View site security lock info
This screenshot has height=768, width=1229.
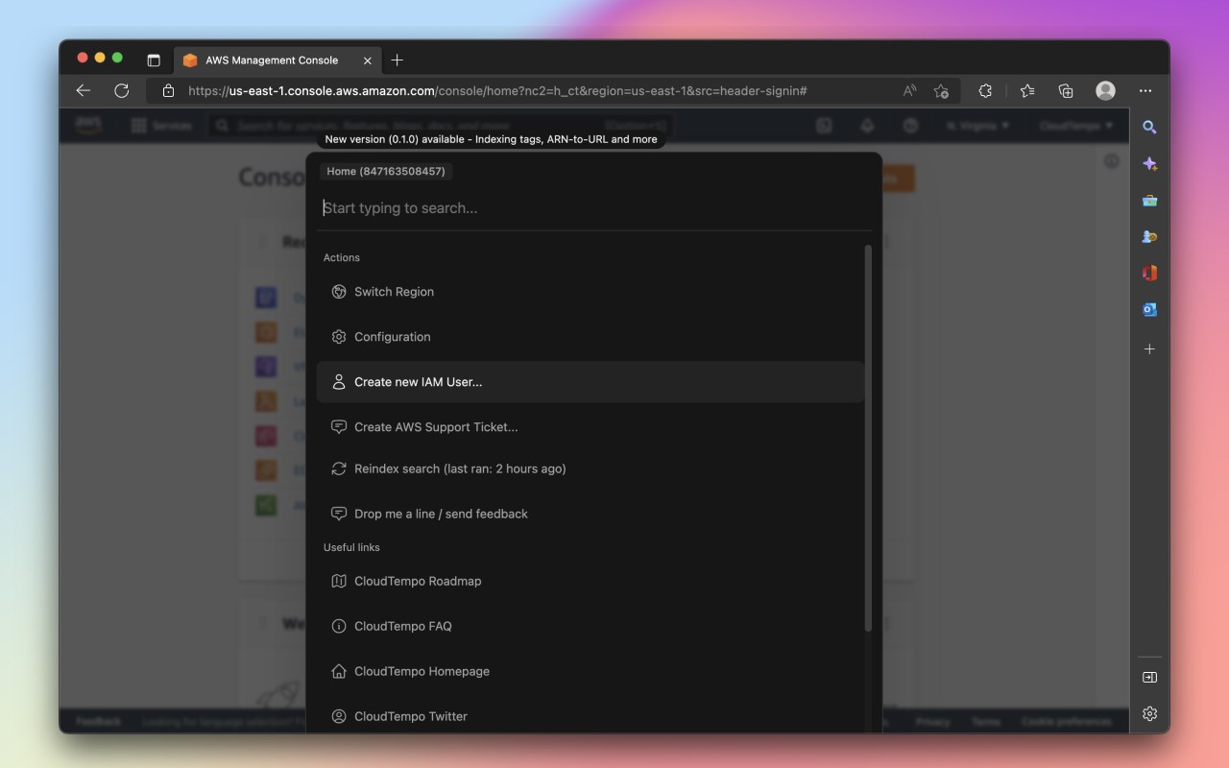168,90
